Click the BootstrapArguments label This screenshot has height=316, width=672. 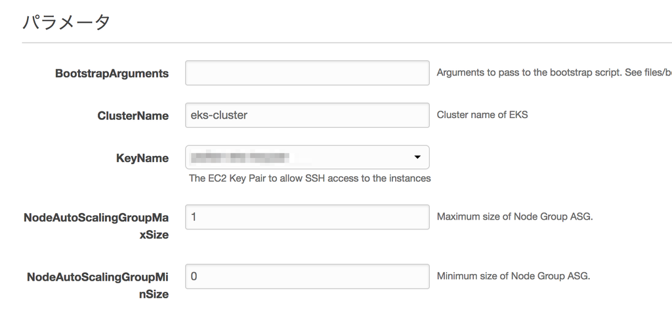coord(112,73)
